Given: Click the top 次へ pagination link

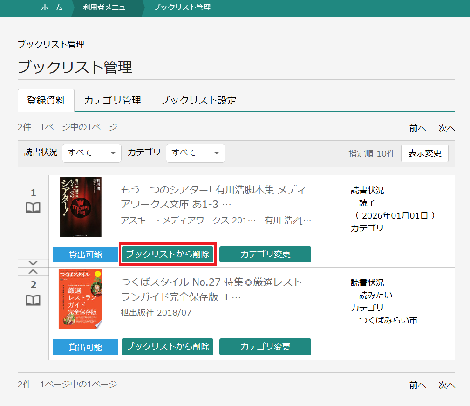Looking at the screenshot, I should pyautogui.click(x=446, y=128).
